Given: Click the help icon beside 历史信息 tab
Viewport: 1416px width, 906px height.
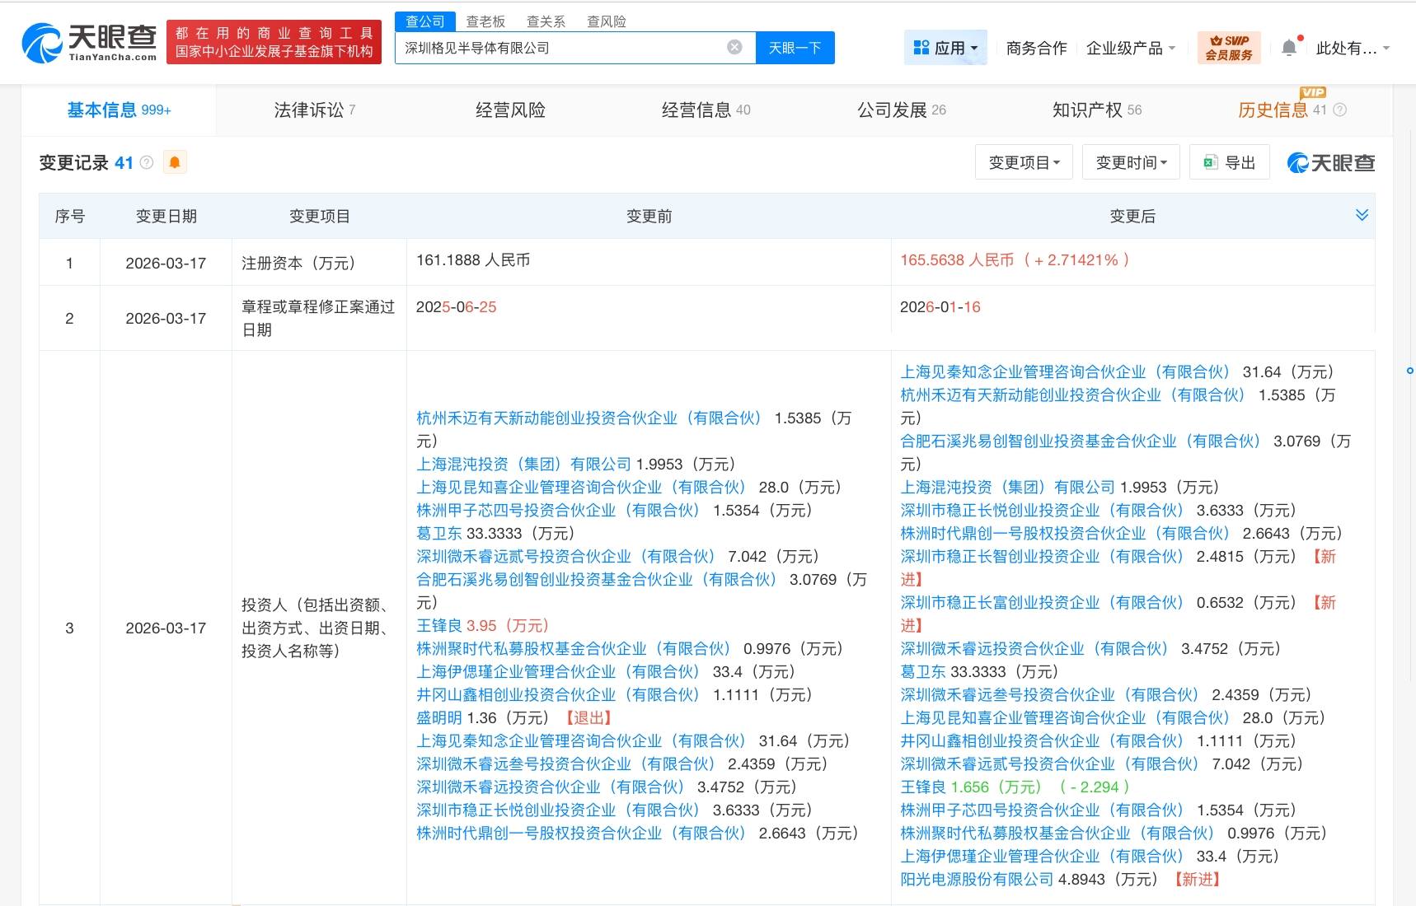Looking at the screenshot, I should pos(1340,110).
